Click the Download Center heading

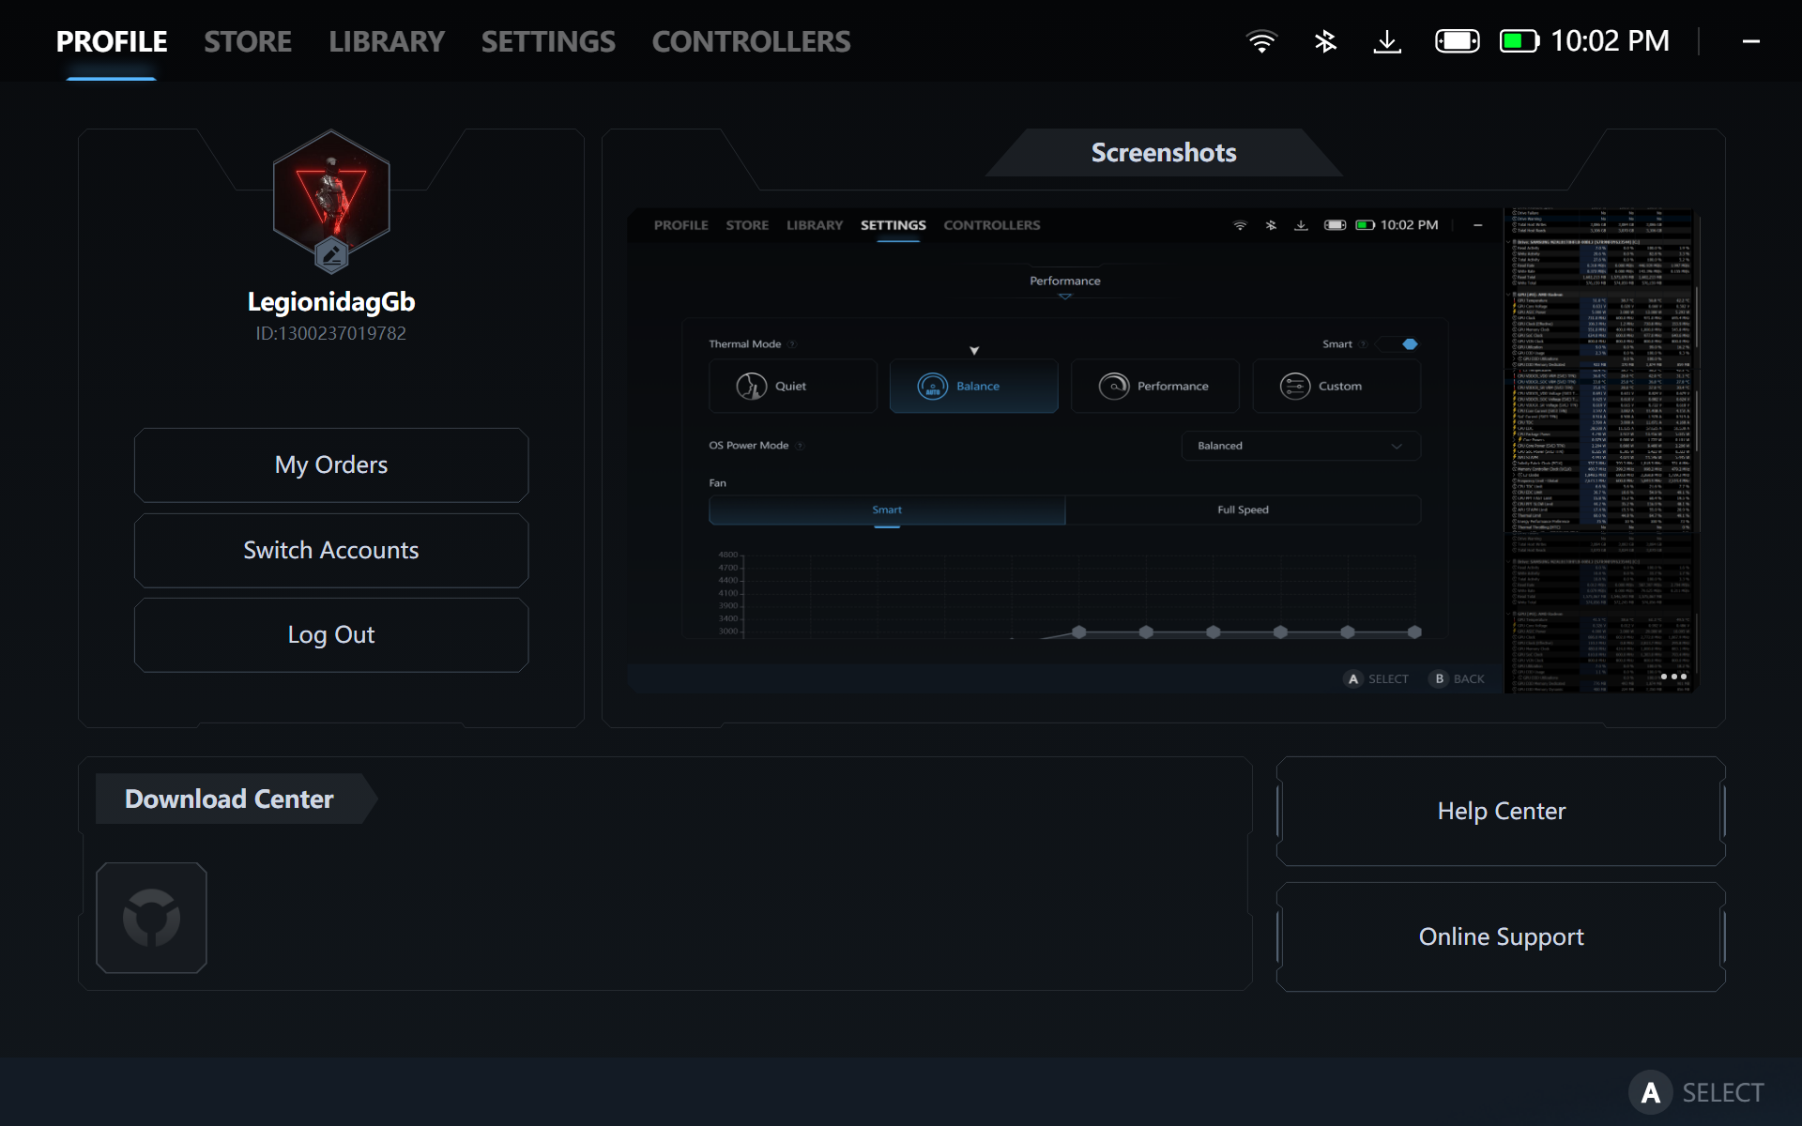point(229,799)
